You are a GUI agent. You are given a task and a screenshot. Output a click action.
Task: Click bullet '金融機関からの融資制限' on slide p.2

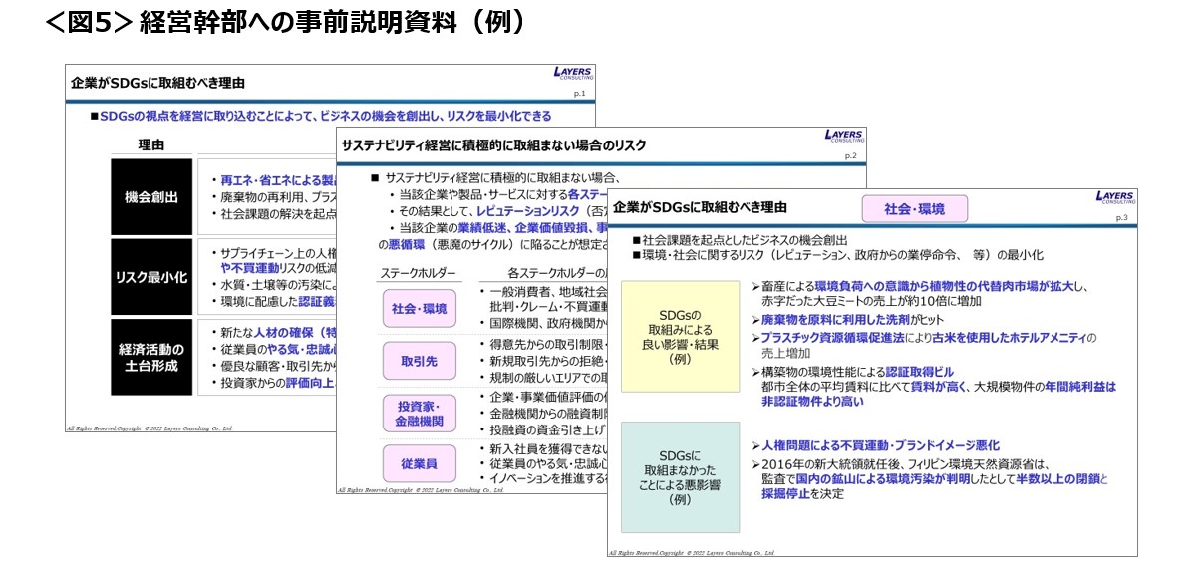[x=542, y=413]
